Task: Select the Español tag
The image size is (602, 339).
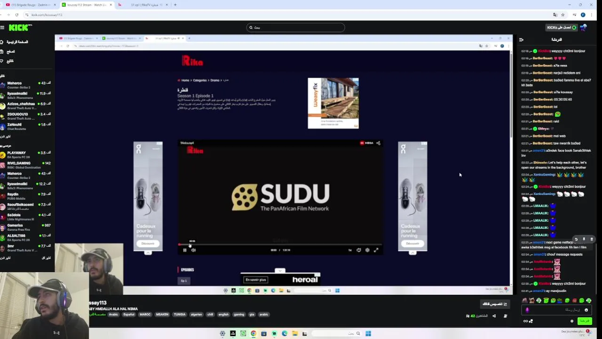Action: click(x=129, y=315)
